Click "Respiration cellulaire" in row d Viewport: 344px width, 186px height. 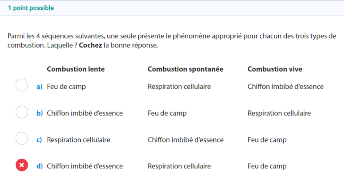point(179,166)
